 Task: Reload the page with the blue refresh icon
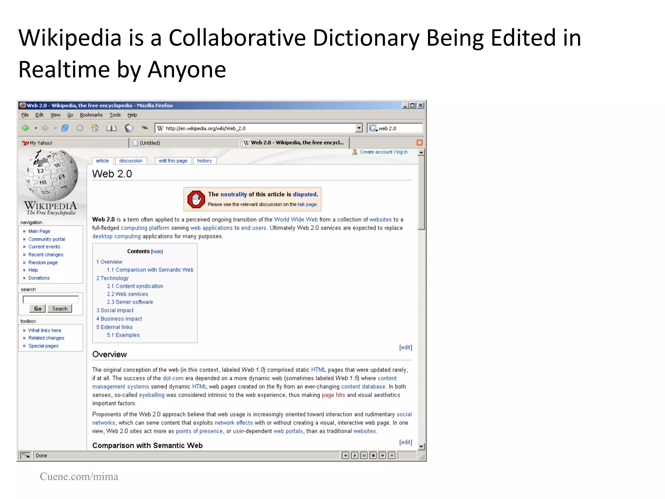click(65, 128)
